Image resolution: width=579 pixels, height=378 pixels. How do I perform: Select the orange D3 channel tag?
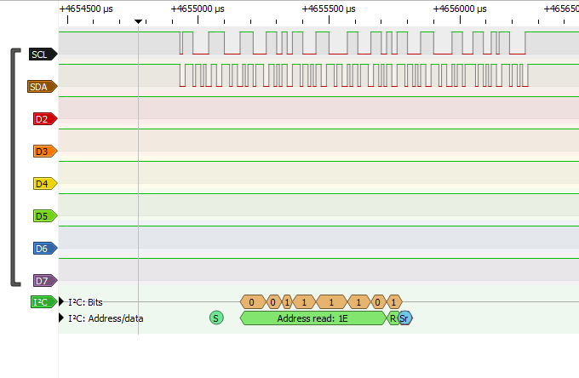pyautogui.click(x=43, y=152)
